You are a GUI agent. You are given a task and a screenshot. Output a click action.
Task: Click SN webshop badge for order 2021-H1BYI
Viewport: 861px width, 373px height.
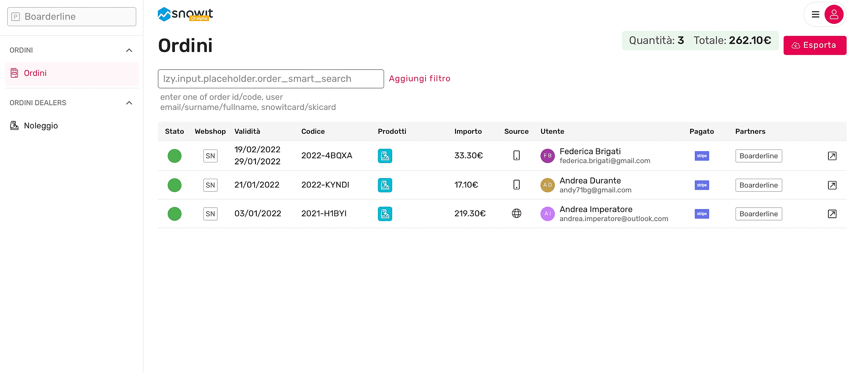coord(210,214)
